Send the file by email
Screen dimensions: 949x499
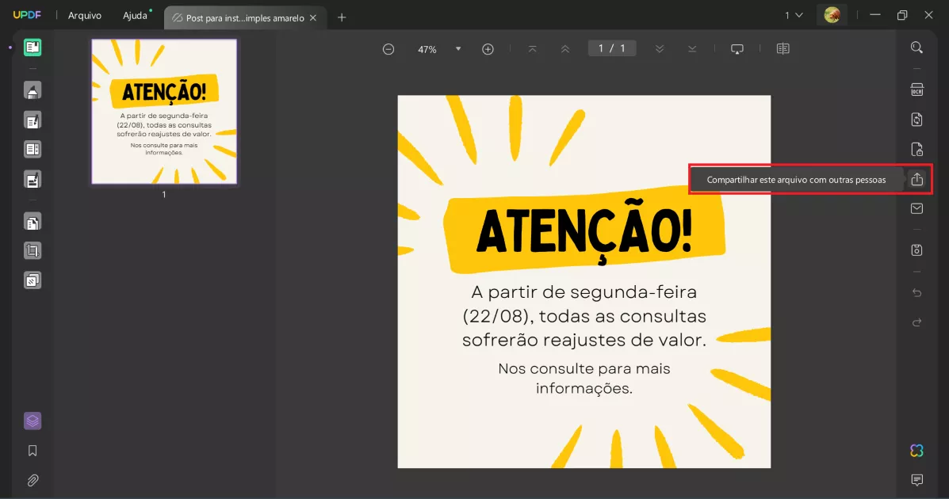(916, 208)
